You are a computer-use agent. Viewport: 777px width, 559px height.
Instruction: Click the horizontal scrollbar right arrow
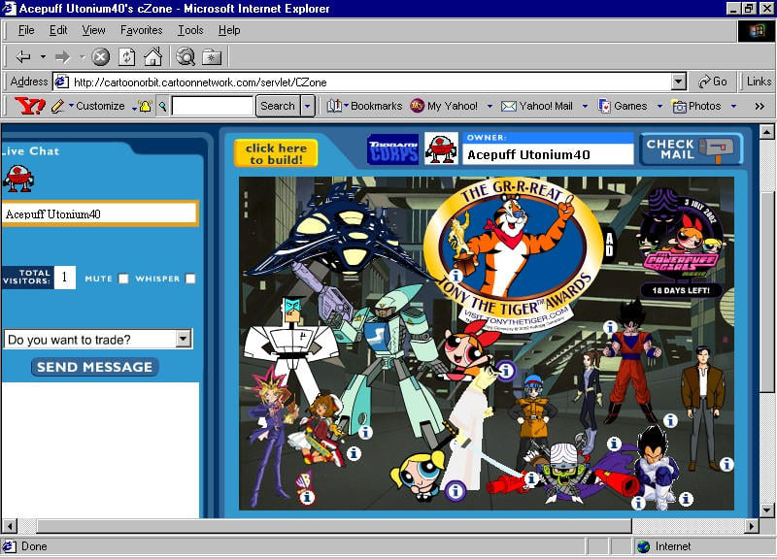[x=752, y=525]
